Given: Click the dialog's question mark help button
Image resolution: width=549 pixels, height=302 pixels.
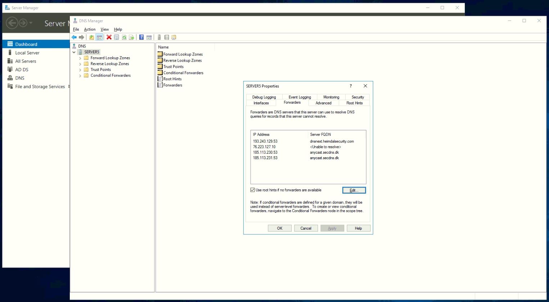Looking at the screenshot, I should (351, 86).
